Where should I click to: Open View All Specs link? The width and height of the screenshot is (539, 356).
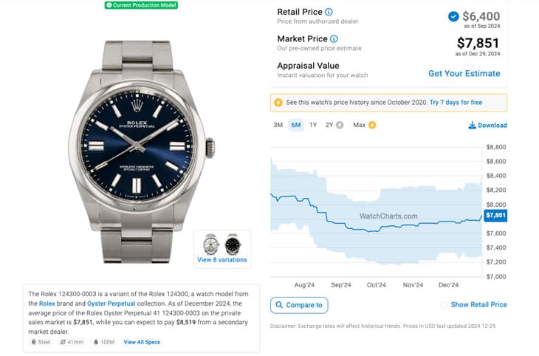(141, 342)
